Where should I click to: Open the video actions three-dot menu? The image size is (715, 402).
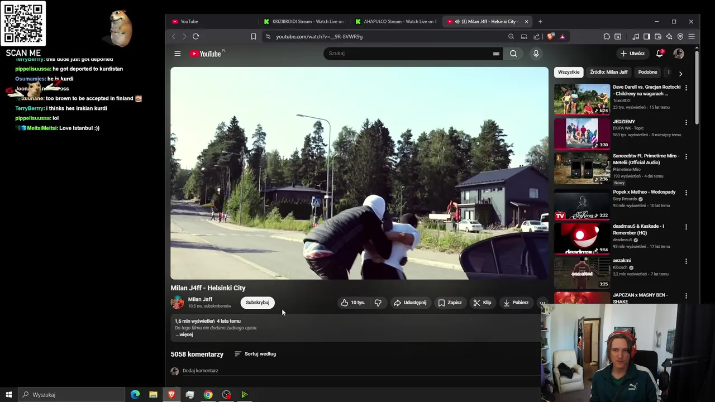click(x=542, y=303)
